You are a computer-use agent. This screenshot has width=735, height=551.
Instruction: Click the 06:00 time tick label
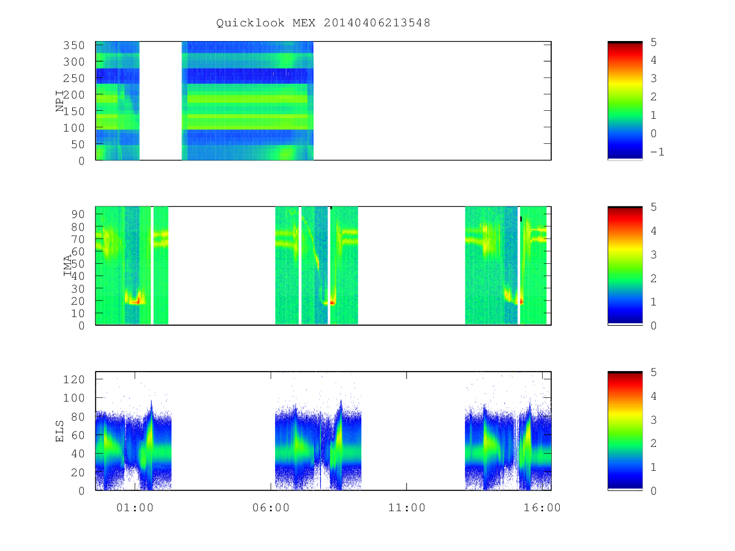coord(271,508)
